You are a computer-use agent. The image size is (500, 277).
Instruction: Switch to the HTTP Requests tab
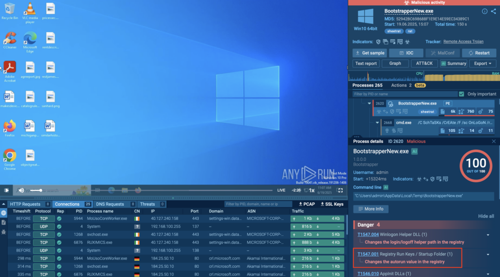pyautogui.click(x=25, y=204)
